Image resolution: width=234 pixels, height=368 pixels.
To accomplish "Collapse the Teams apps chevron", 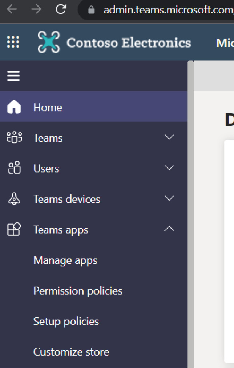I will coord(169,229).
